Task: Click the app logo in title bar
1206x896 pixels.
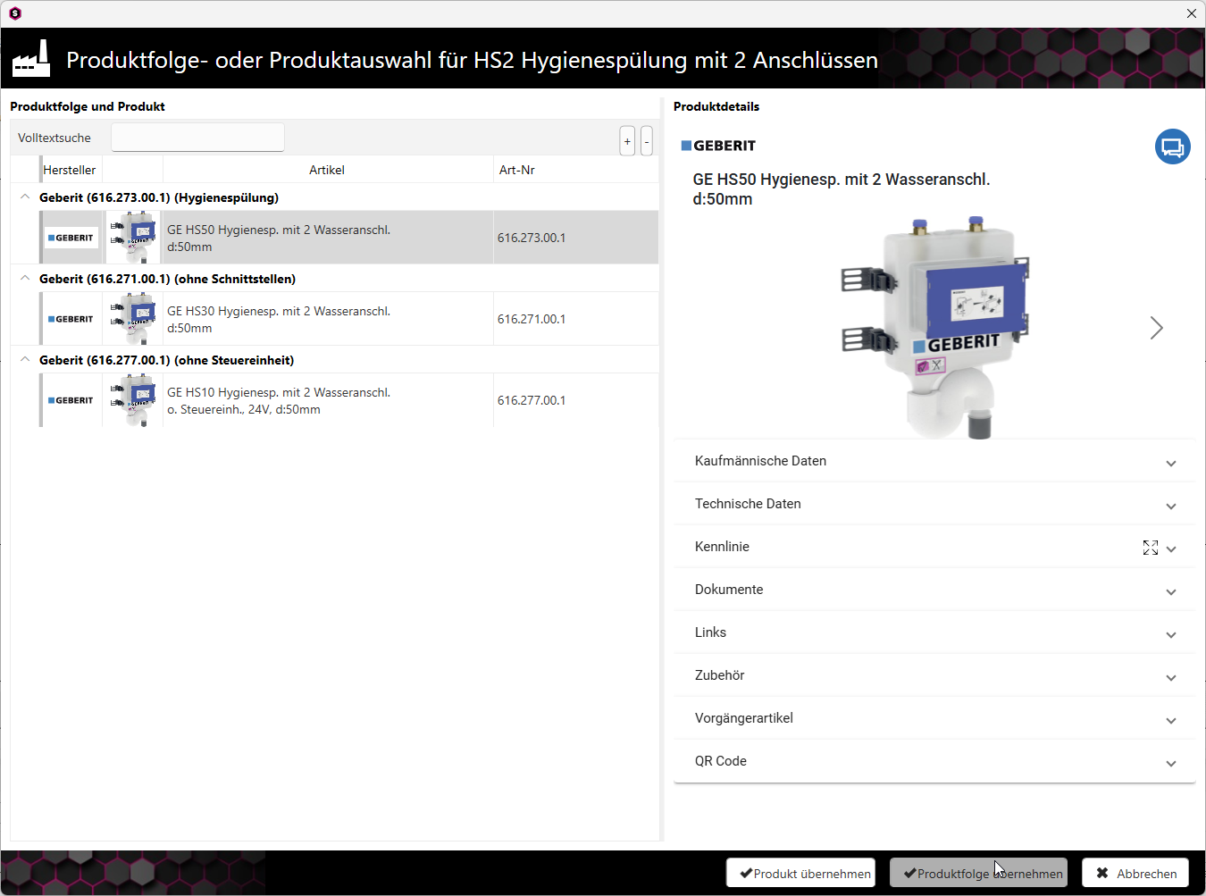Action: tap(15, 13)
